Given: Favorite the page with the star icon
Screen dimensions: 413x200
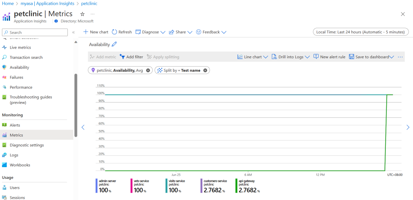Looking at the screenshot, I should [82, 14].
